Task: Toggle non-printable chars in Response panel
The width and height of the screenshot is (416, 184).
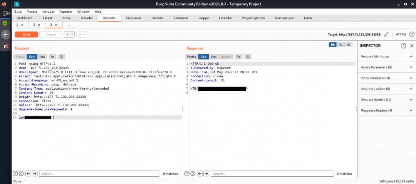Action: click(239, 57)
